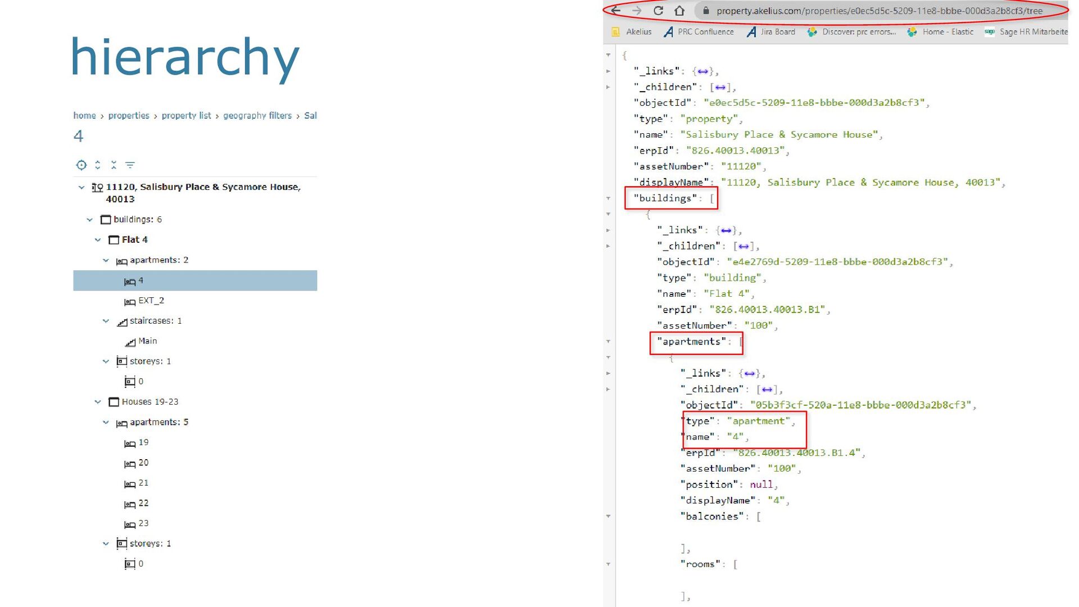Select the Main staircase tree item
This screenshot has width=1079, height=607.
tap(147, 341)
